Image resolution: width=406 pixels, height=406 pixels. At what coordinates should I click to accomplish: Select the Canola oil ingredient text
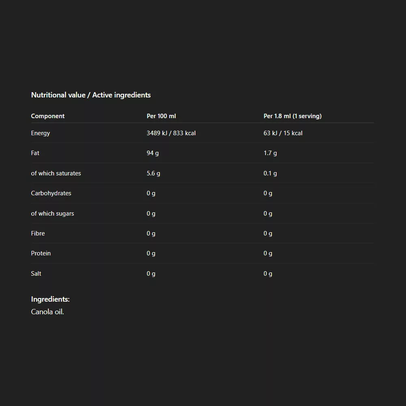(x=48, y=312)
